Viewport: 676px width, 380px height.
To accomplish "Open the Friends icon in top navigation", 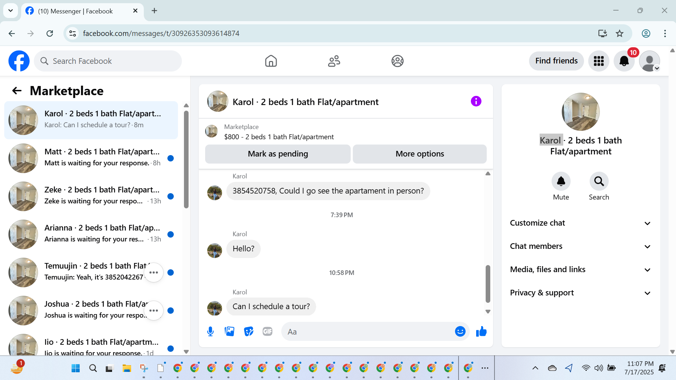I will pyautogui.click(x=334, y=61).
